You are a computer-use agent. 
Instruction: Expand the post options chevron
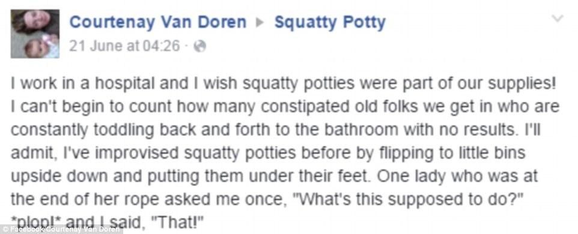point(558,18)
